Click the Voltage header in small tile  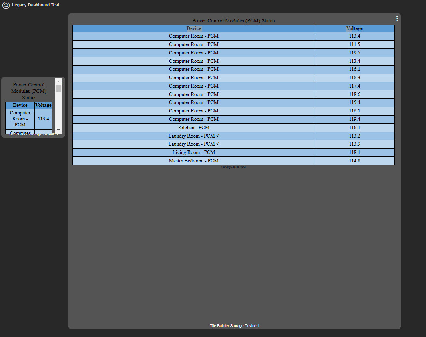[x=44, y=105]
